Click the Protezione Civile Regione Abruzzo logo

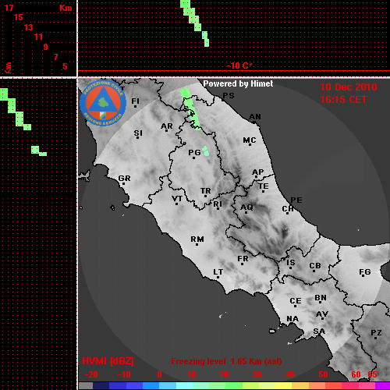tap(103, 103)
